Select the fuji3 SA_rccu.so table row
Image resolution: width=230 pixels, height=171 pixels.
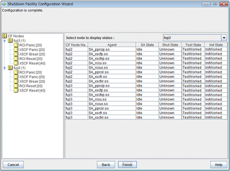(x=146, y=99)
